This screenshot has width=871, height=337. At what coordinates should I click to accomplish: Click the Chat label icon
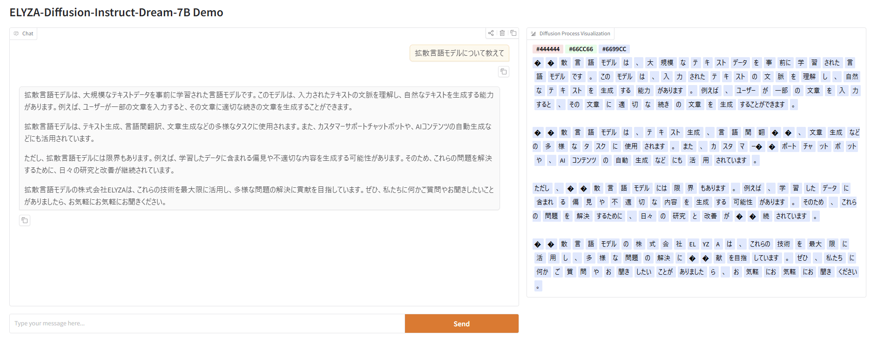[x=16, y=33]
